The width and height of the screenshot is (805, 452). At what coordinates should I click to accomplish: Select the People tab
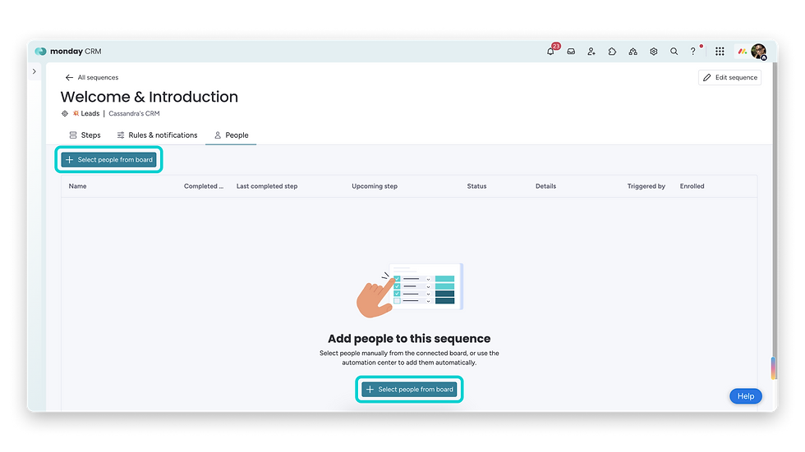pos(231,135)
